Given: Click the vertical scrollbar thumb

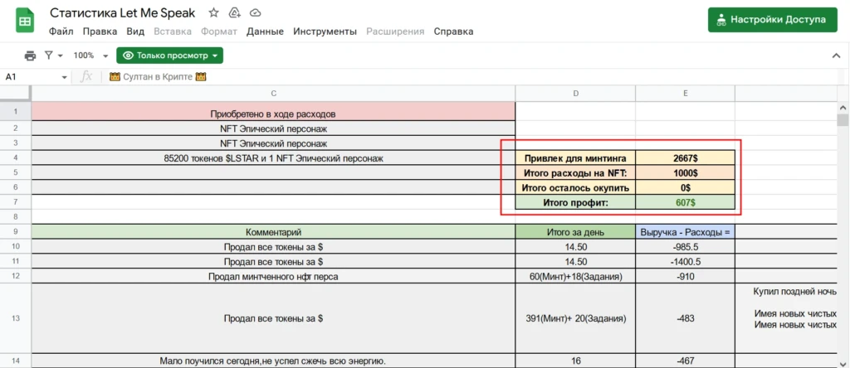Looking at the screenshot, I should [x=843, y=119].
